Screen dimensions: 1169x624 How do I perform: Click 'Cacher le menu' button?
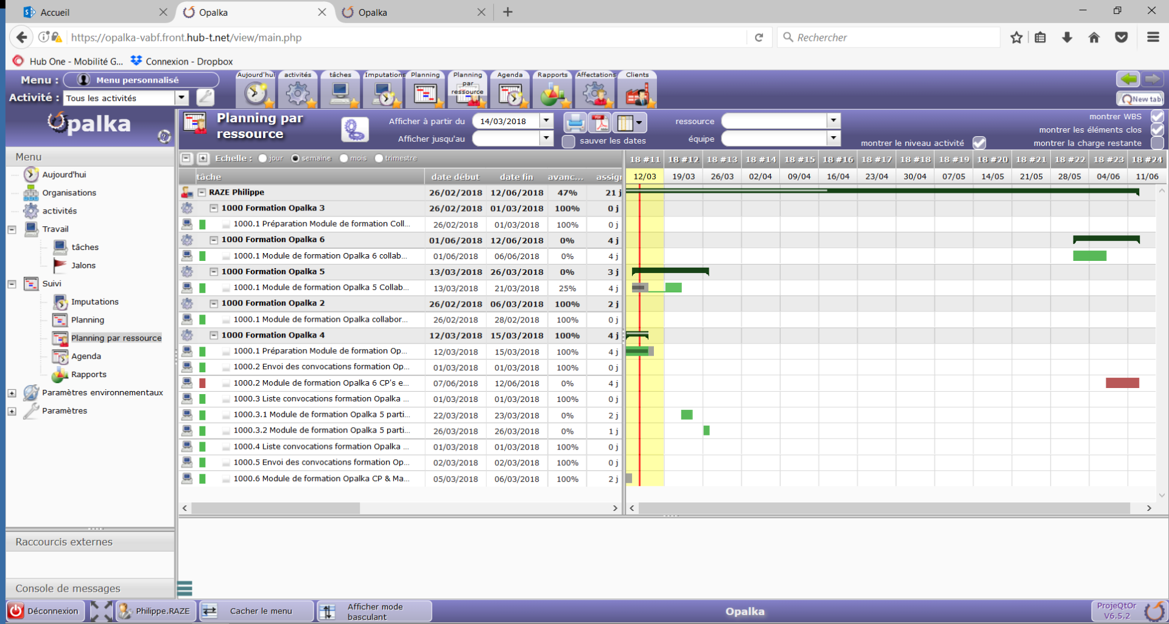257,611
